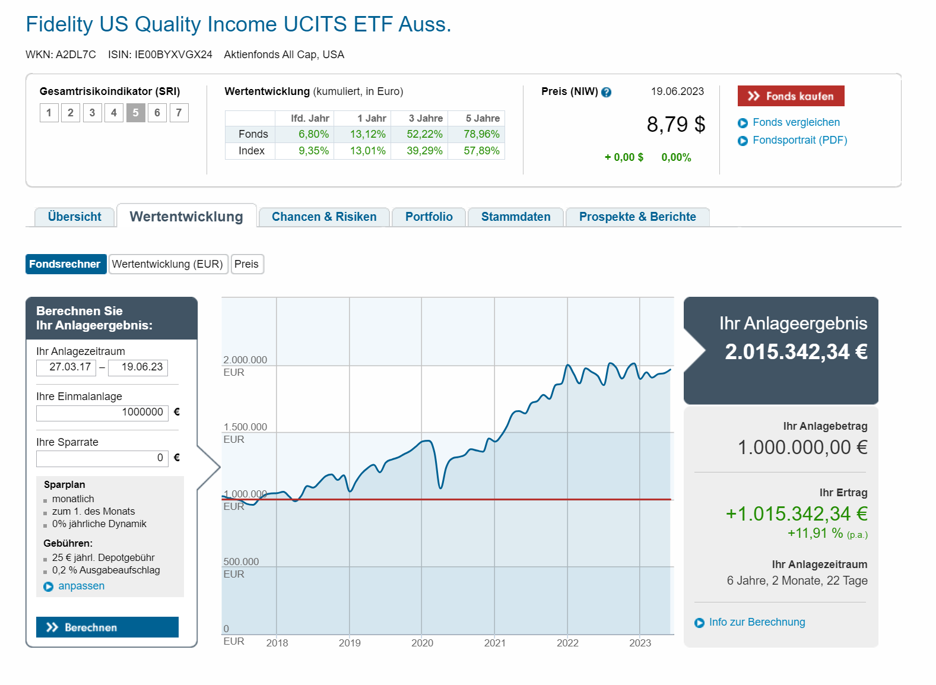Select the Fondsrechner sub-tab
936x685 pixels.
65,264
